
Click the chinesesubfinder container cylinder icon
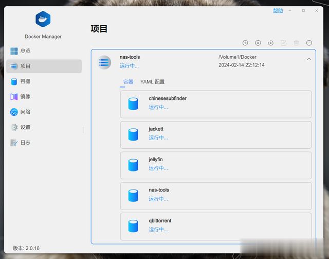(x=133, y=104)
